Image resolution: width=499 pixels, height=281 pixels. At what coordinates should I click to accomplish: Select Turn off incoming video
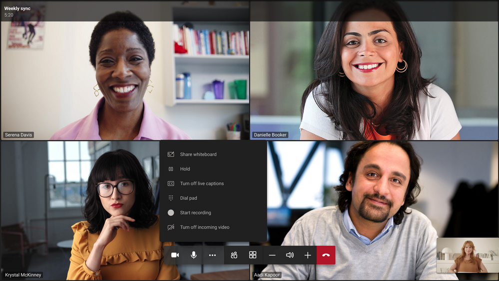pyautogui.click(x=213, y=227)
